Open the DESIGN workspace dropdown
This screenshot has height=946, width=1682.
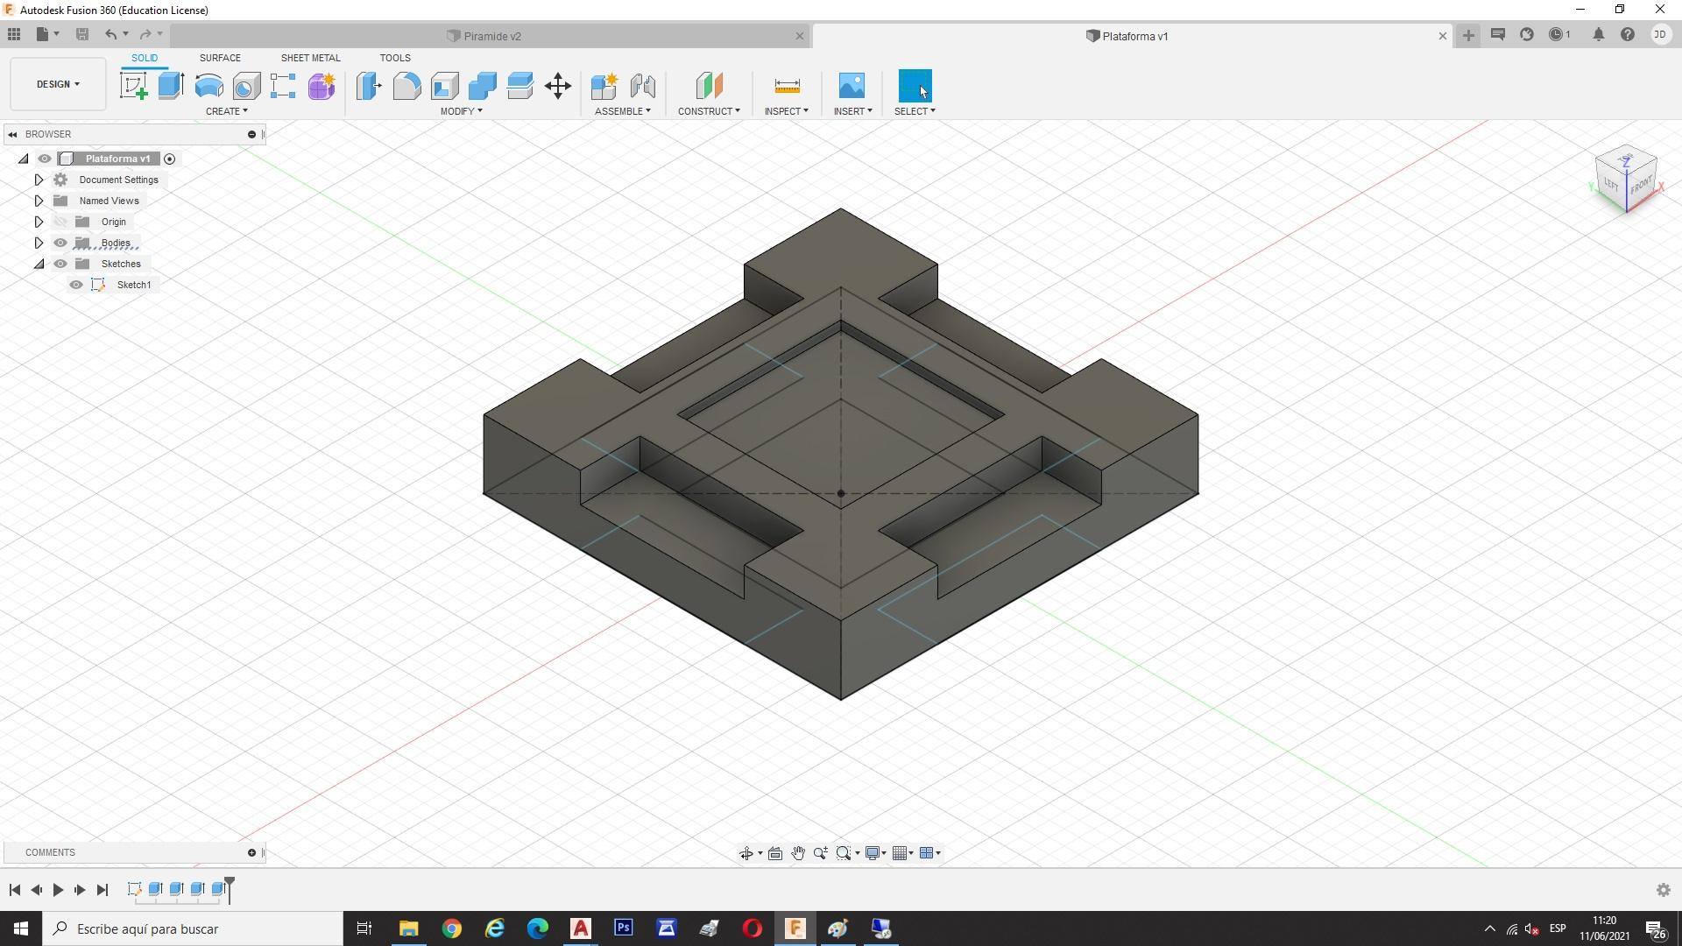click(x=58, y=84)
